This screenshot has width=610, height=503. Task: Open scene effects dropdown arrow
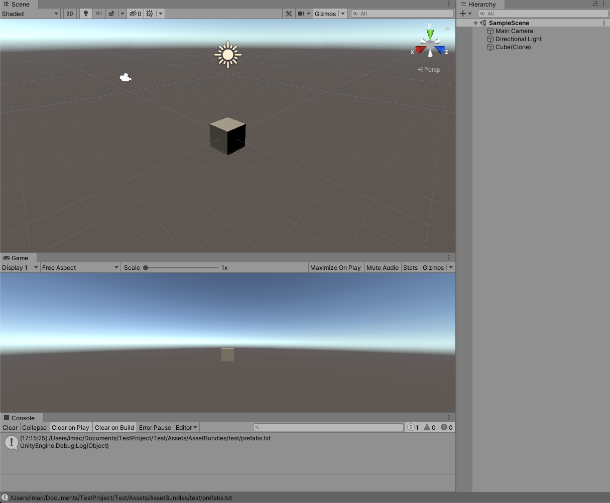pos(122,14)
